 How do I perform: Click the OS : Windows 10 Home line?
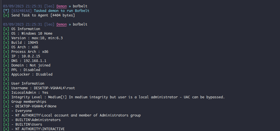click(32, 34)
